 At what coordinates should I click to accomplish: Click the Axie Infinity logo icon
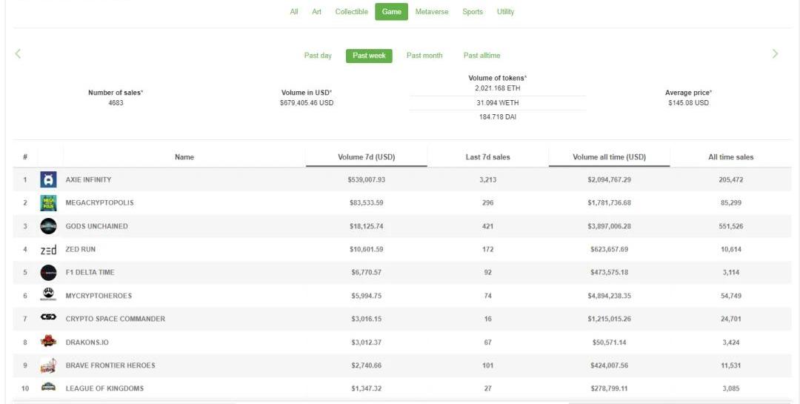click(x=48, y=180)
